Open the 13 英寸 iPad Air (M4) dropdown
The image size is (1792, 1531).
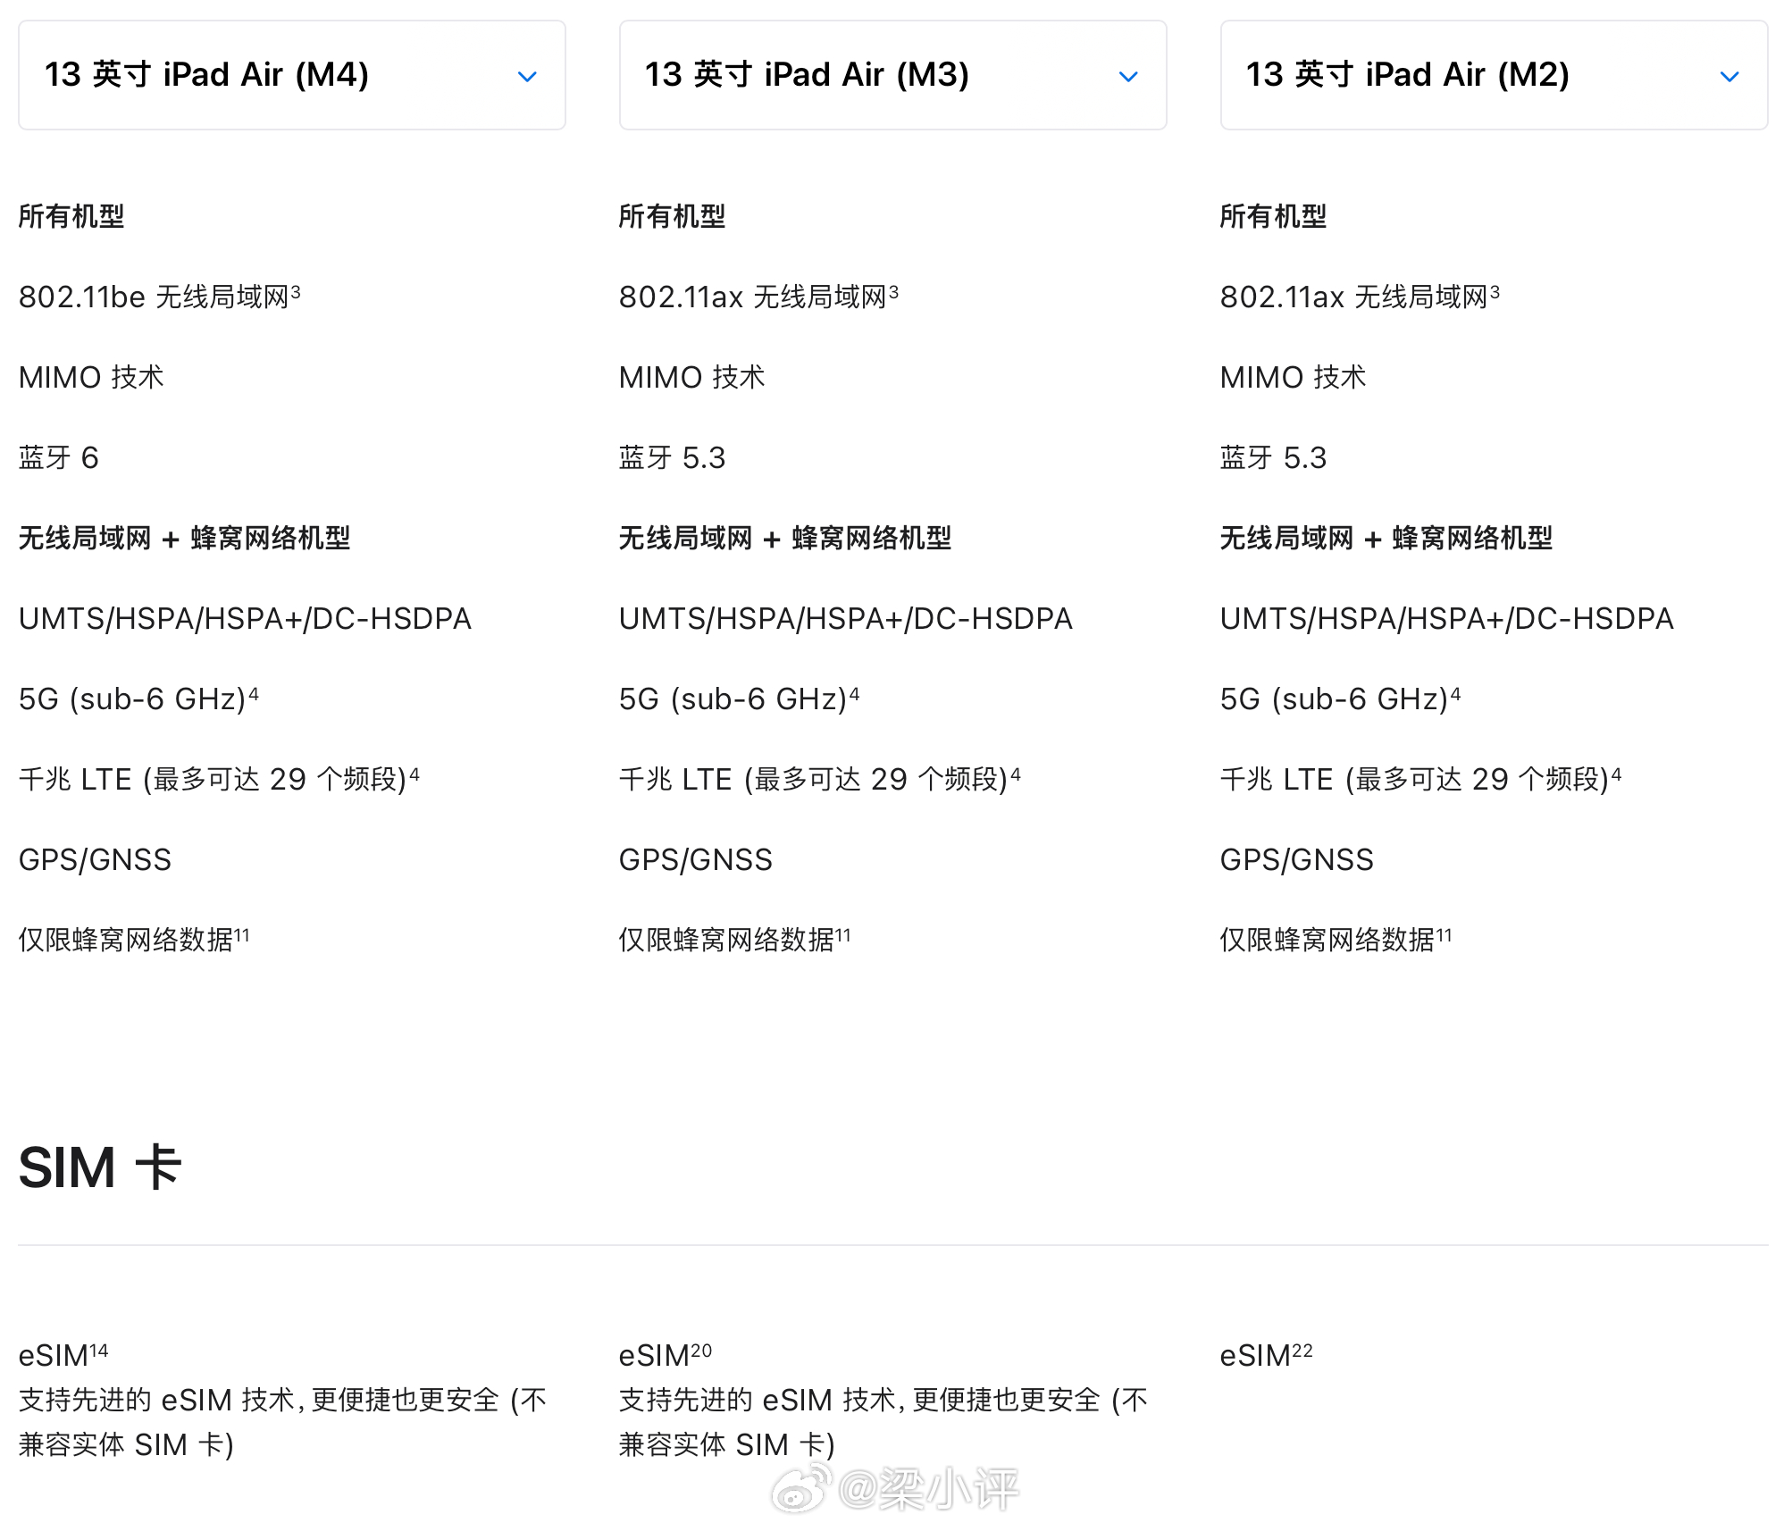[x=291, y=75]
